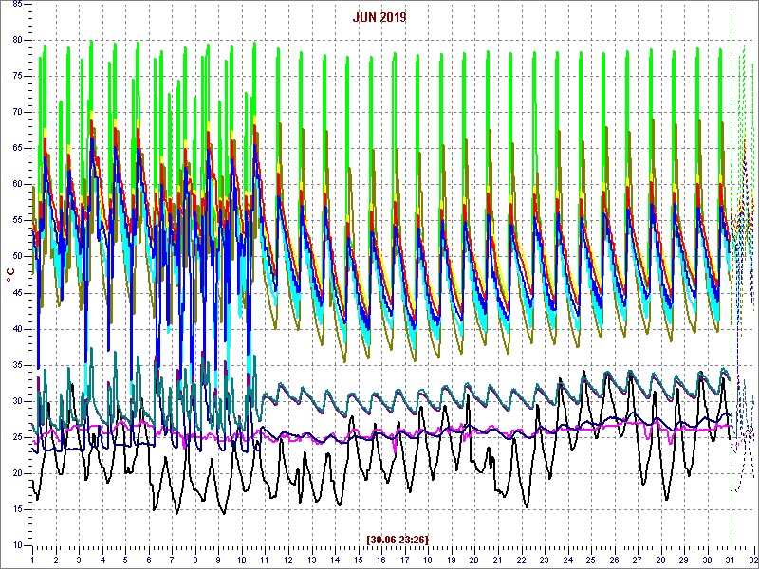759x569 pixels.
Task: Click the 45 label on the temperature axis
Action: (17, 293)
